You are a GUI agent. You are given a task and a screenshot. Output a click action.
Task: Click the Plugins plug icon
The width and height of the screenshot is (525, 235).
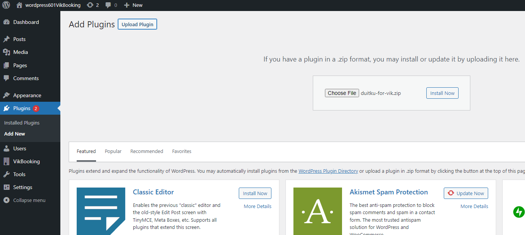click(x=6, y=108)
